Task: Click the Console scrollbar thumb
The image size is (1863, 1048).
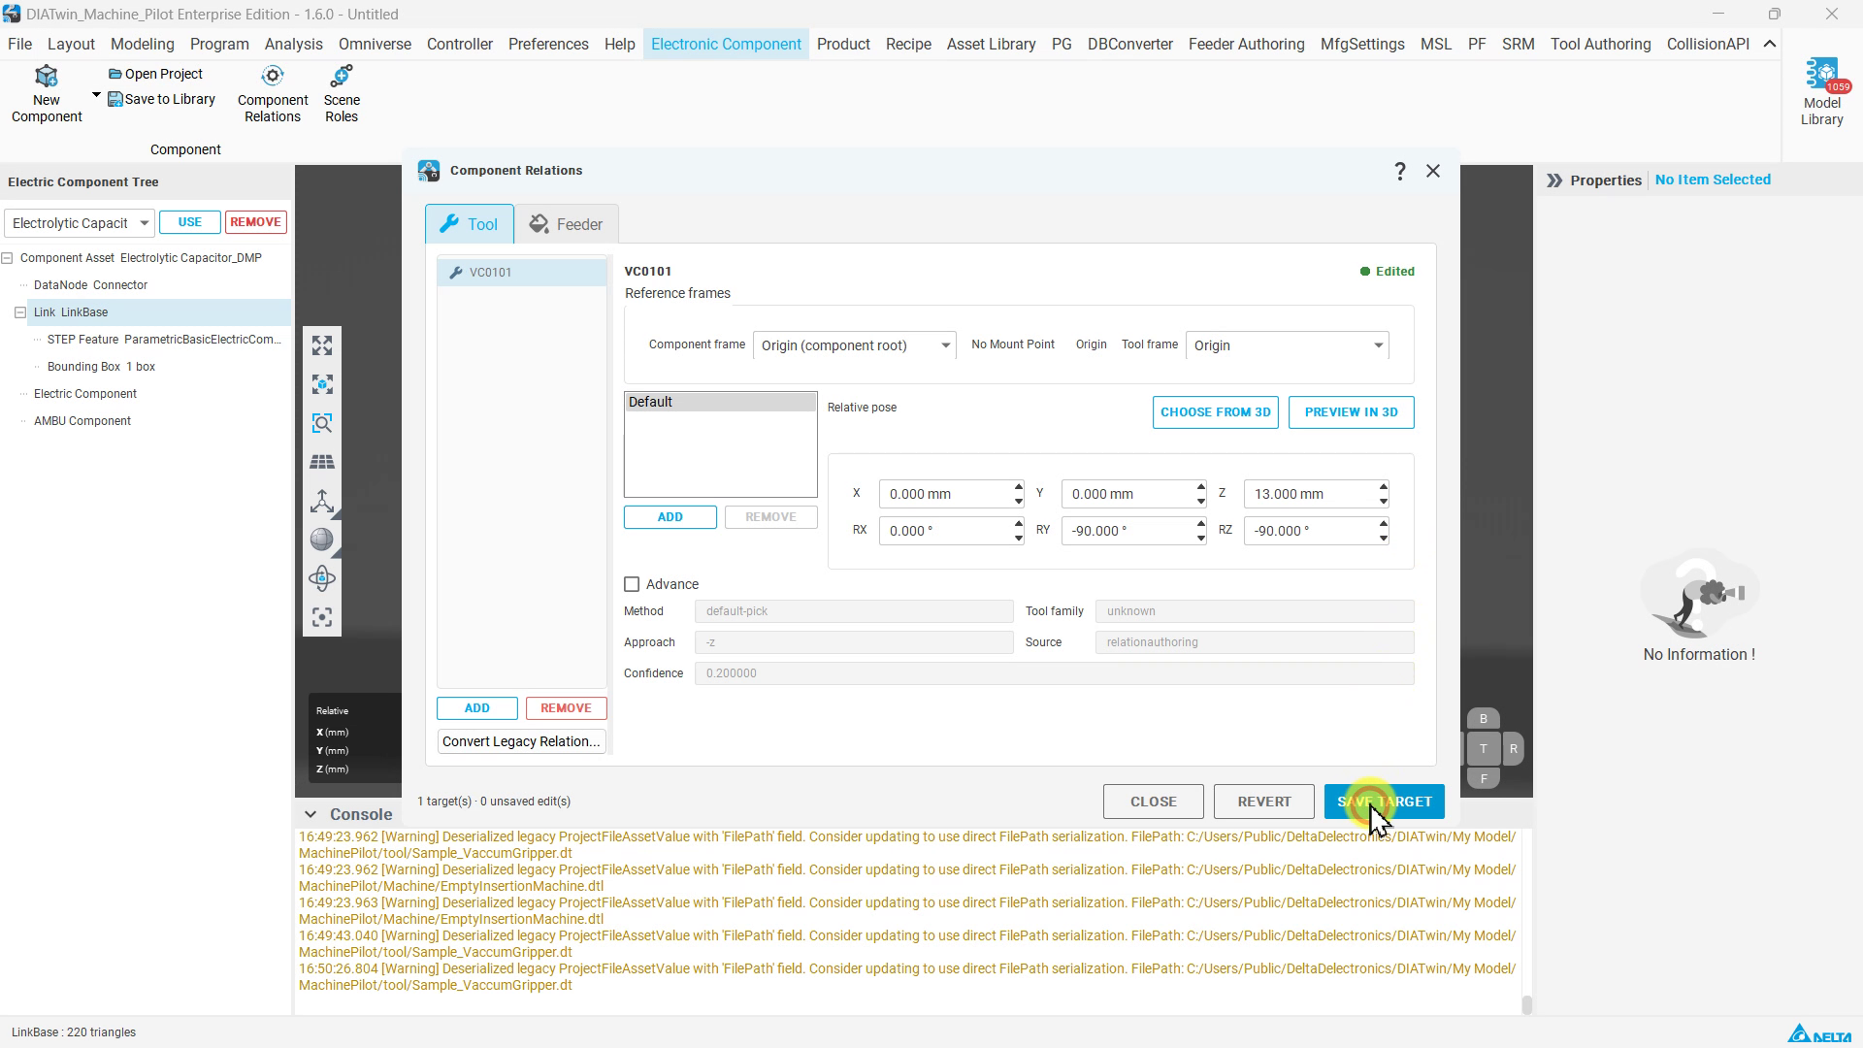Action: pos(1526,1005)
